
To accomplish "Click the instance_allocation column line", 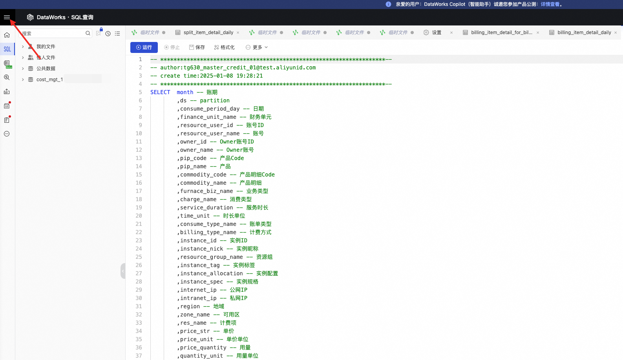I will [x=227, y=273].
